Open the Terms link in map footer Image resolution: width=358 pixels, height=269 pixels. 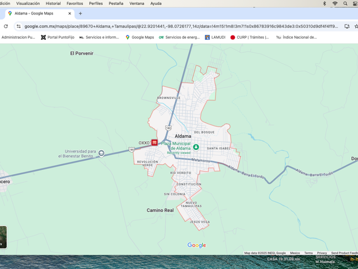[308, 253]
